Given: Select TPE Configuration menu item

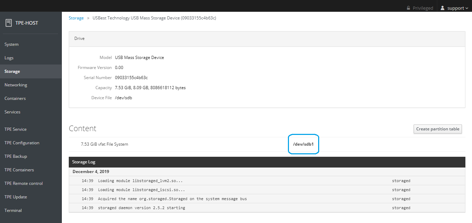Looking at the screenshot, I should coord(22,143).
